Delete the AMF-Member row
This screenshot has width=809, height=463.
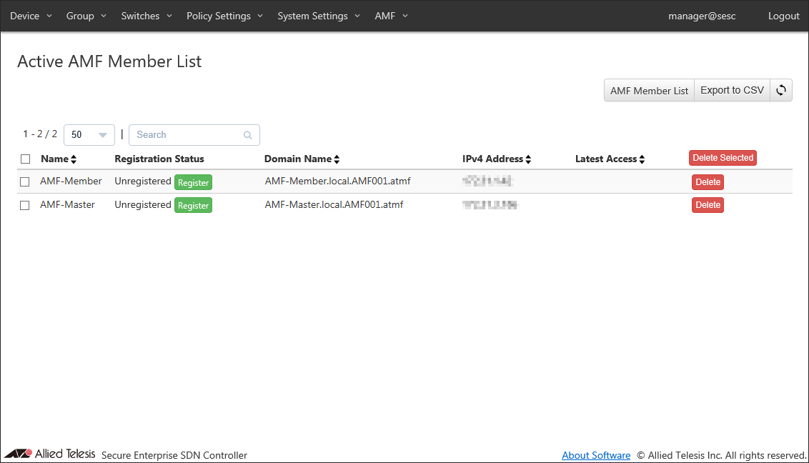[708, 182]
